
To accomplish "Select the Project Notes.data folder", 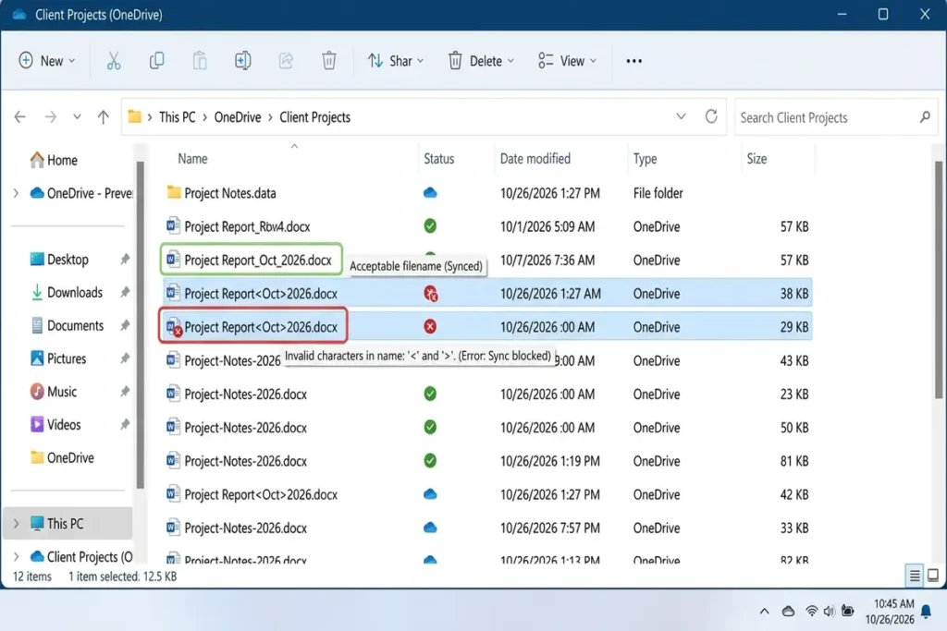I will click(x=486, y=193).
